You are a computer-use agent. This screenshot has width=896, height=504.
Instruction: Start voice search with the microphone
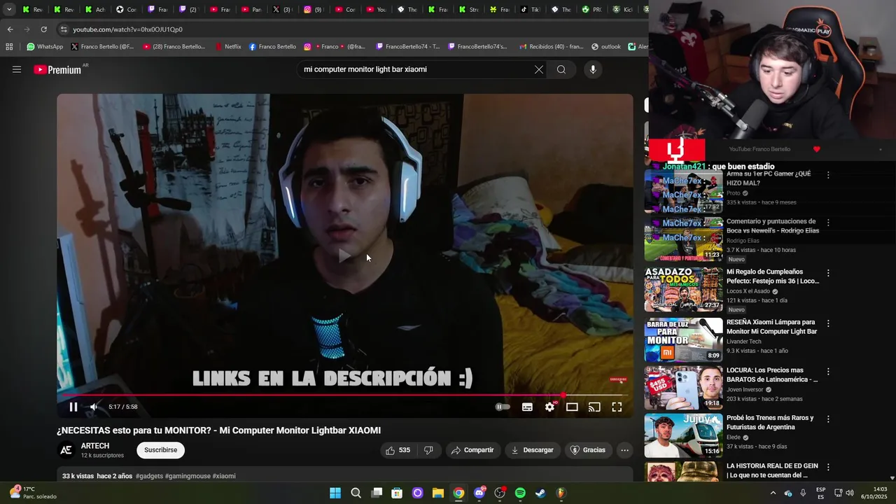click(593, 69)
